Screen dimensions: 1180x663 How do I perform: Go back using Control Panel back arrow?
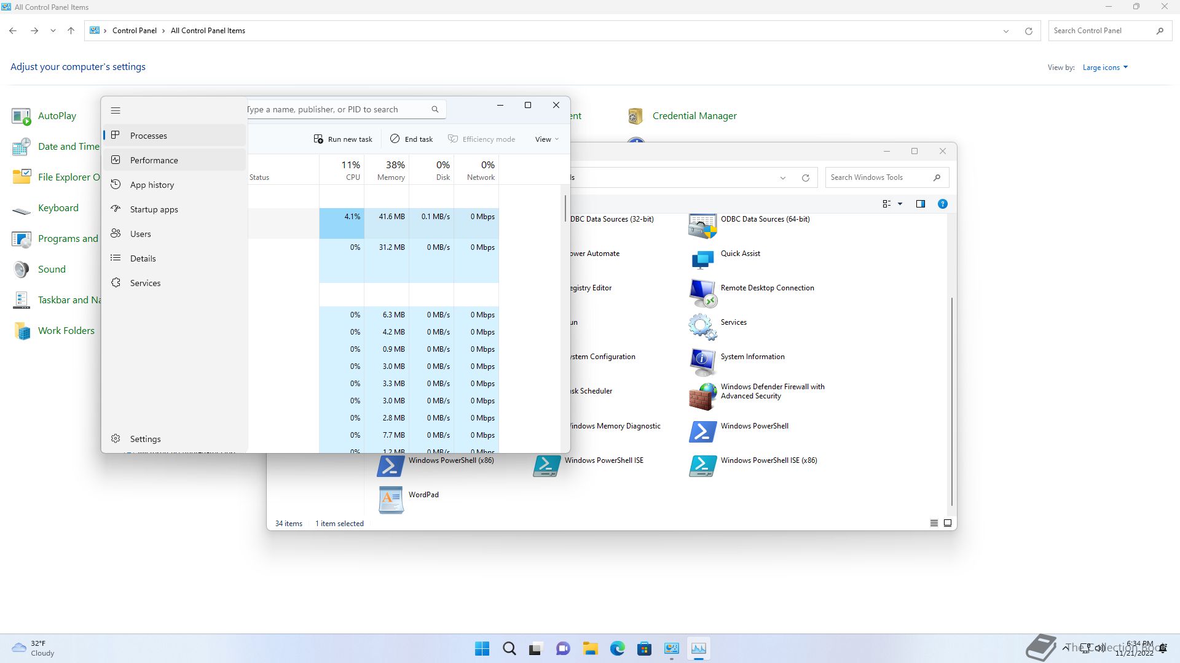tap(13, 31)
